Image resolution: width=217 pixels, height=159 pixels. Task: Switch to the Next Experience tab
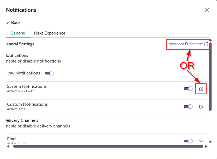coord(50,33)
